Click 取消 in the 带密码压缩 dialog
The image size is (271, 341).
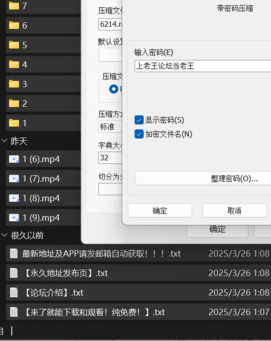click(x=234, y=211)
